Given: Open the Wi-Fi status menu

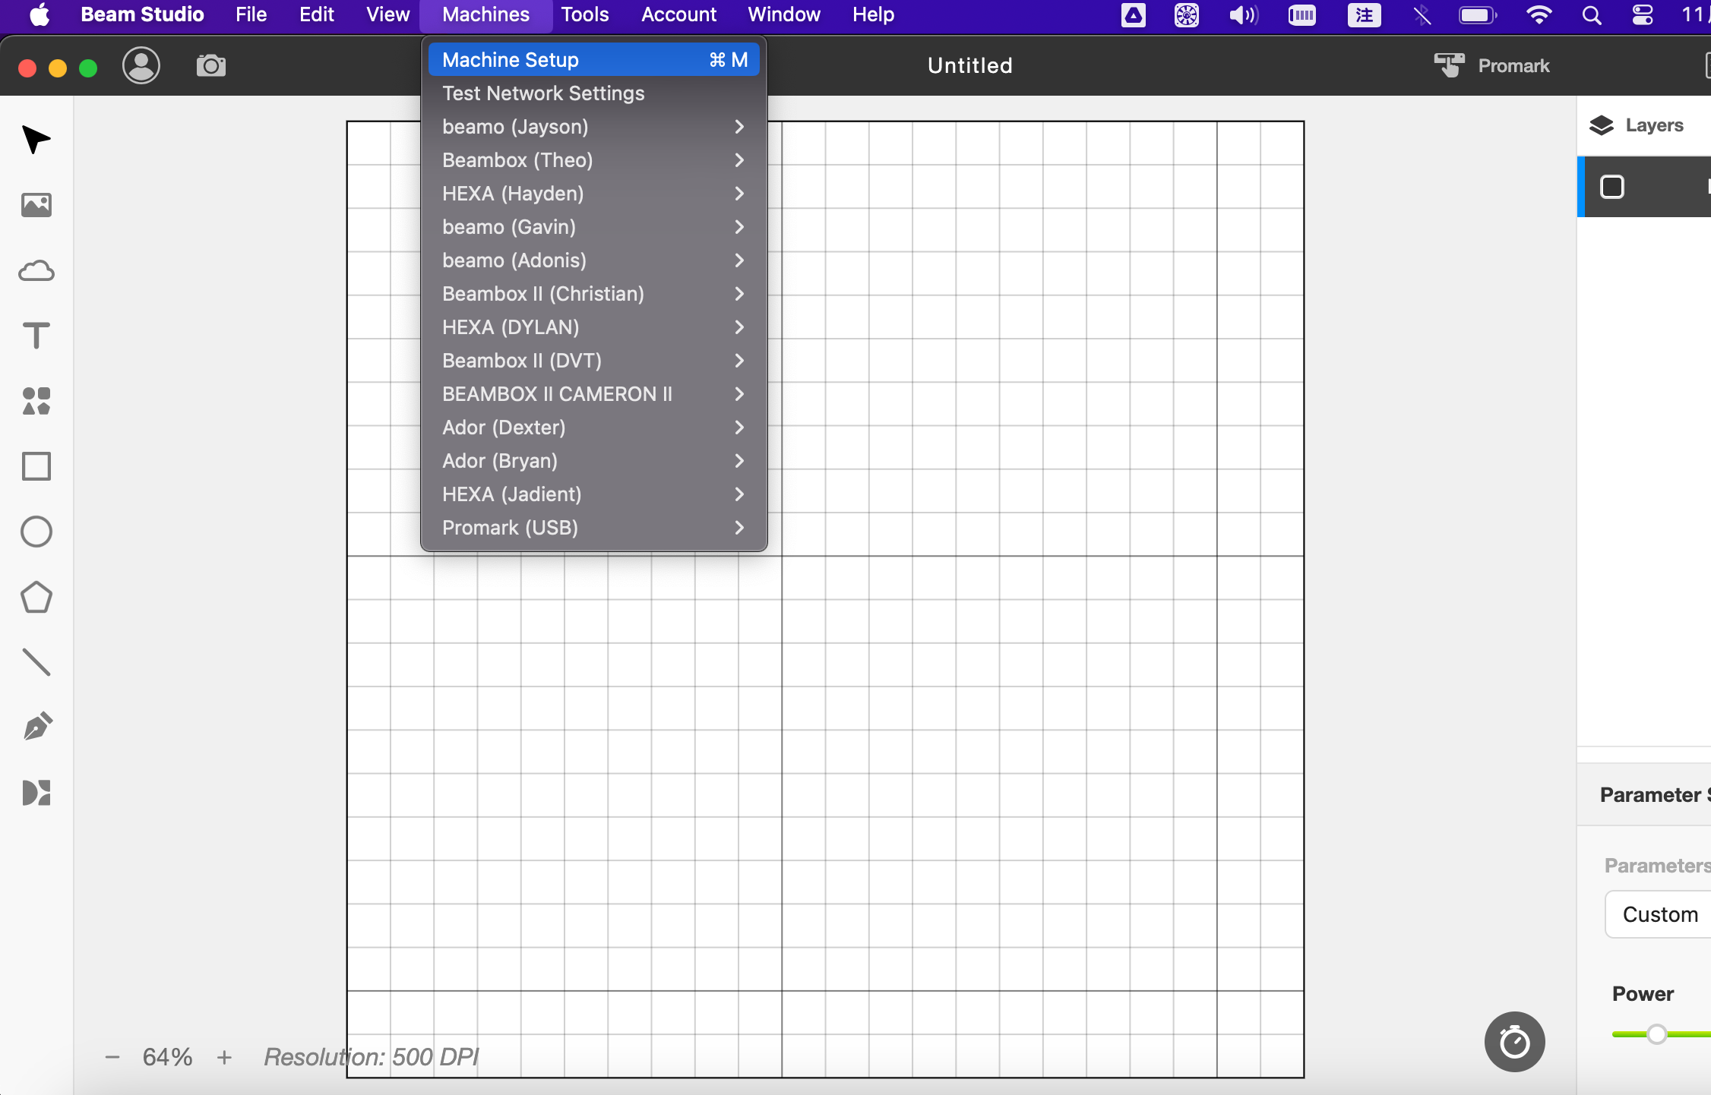Looking at the screenshot, I should 1539,15.
